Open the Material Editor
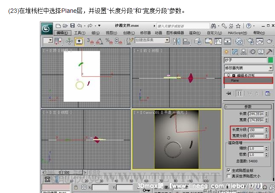This screenshot has height=193, width=275. point(239,42)
